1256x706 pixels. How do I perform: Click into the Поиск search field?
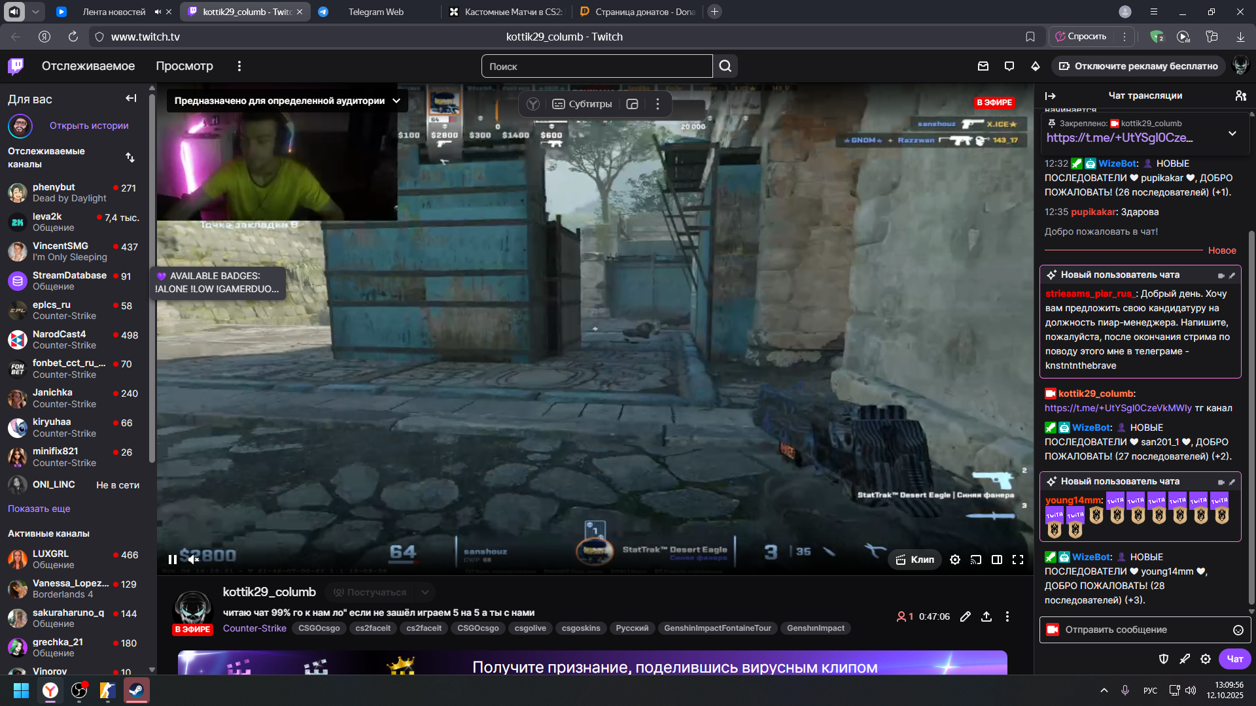(597, 66)
